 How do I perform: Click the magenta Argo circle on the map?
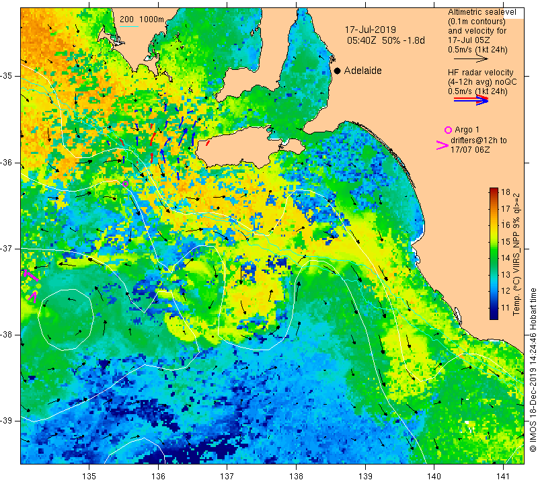pyautogui.click(x=126, y=184)
